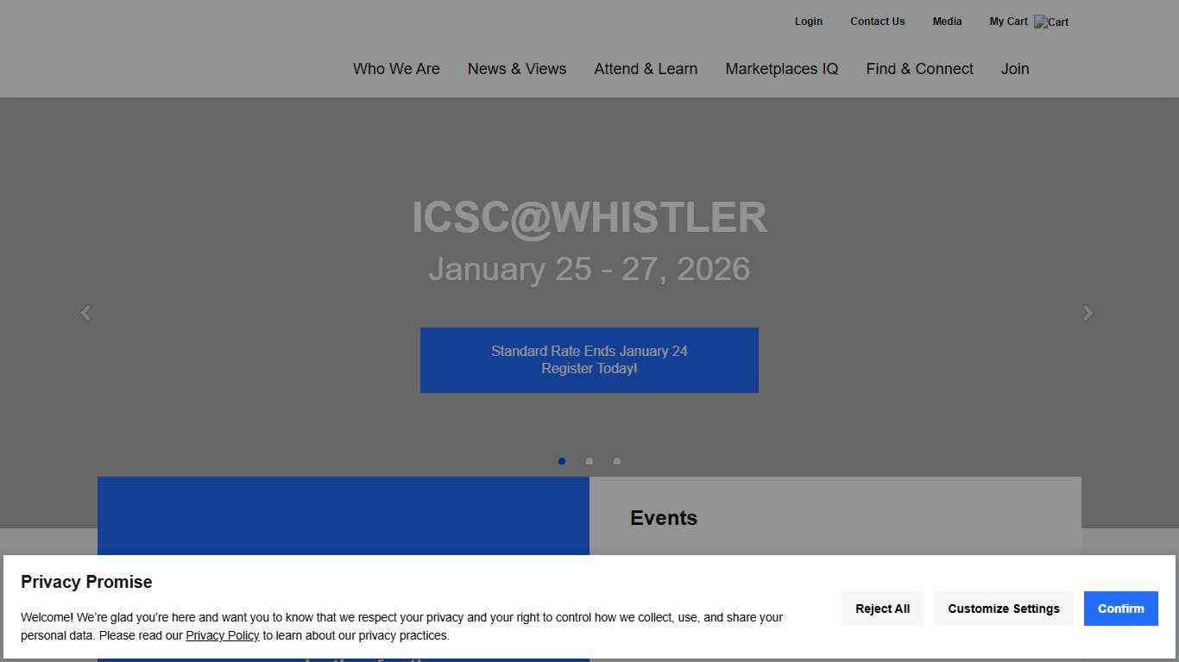Confirm the Privacy Promise
The height and width of the screenshot is (662, 1179).
click(1120, 609)
